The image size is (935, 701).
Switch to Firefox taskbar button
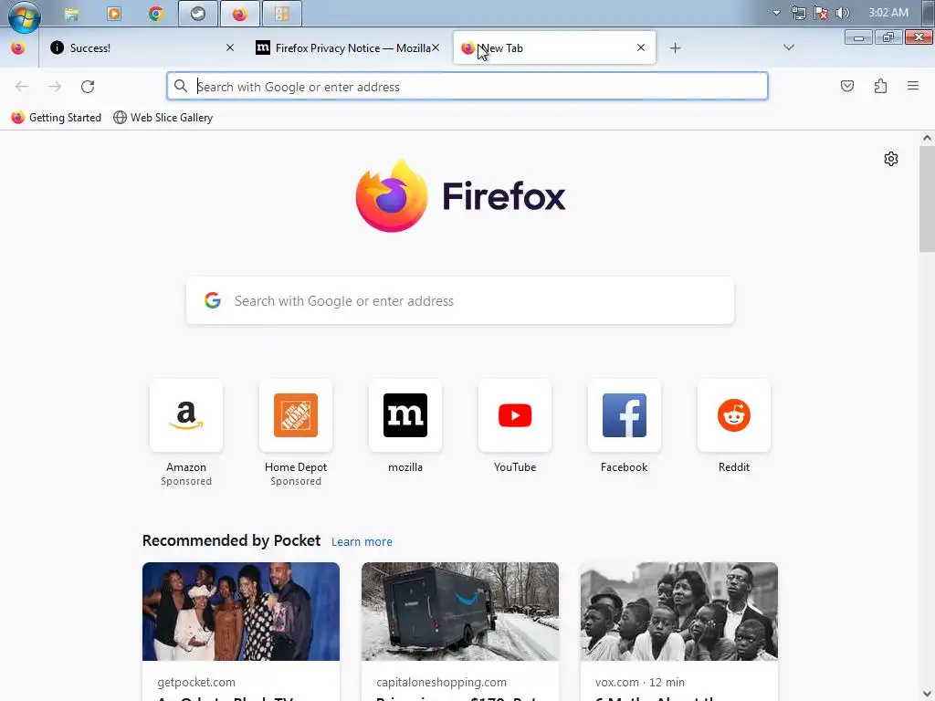tap(240, 14)
